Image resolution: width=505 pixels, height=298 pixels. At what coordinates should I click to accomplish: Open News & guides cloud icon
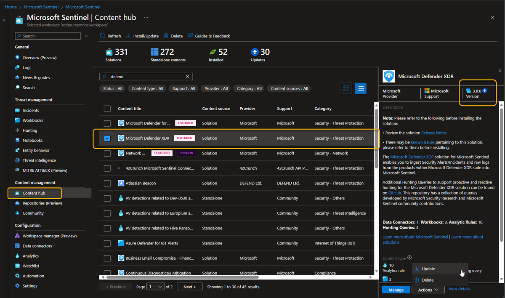tap(17, 77)
